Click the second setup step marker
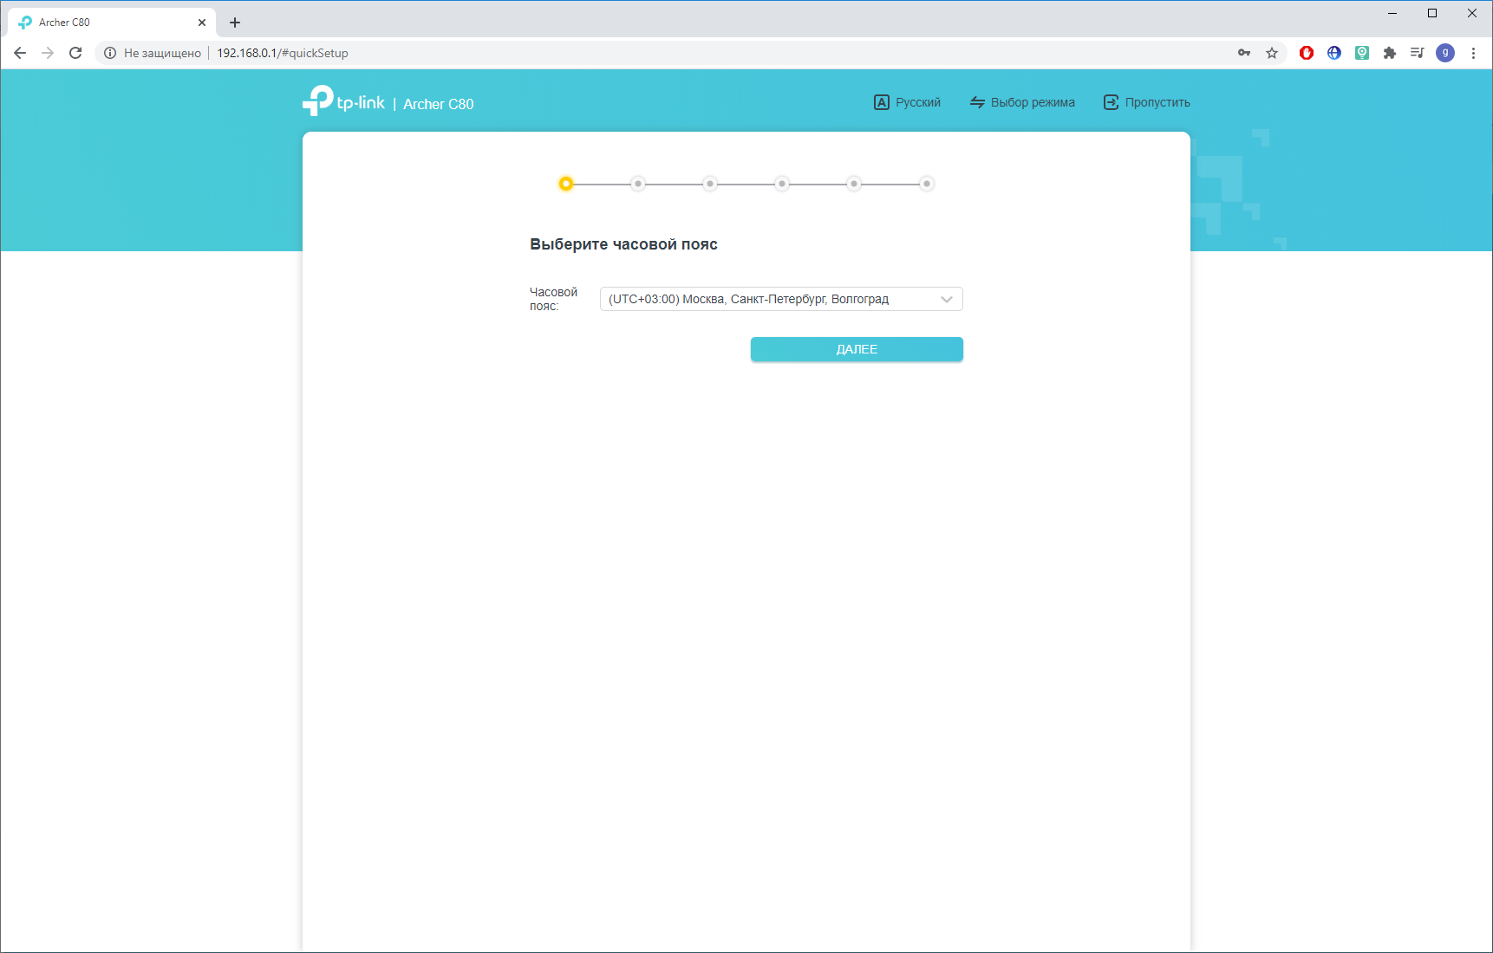 638,184
